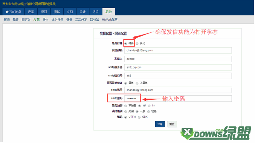Viewport: 255px width, 143px height.
Task: Click the smtp端口号 field
Action: [x=178, y=76]
